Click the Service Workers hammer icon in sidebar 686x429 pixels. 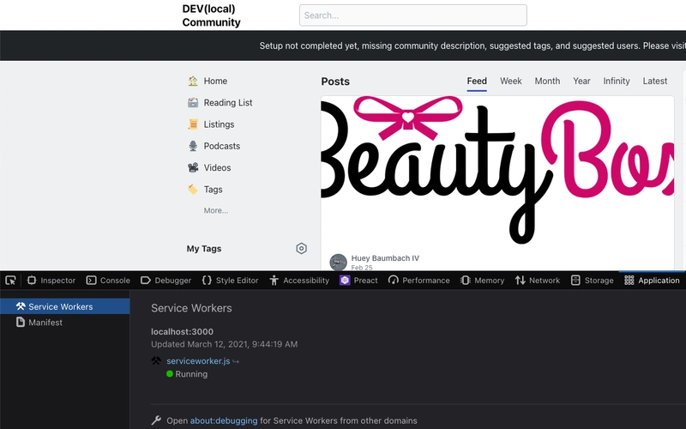point(21,306)
